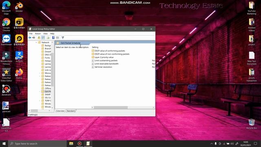
Task: Show hidden system tray icons chevron
Action: coord(212,143)
